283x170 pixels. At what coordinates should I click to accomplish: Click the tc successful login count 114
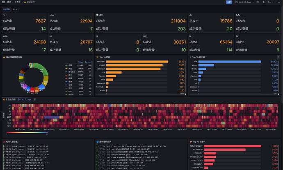[229, 50]
